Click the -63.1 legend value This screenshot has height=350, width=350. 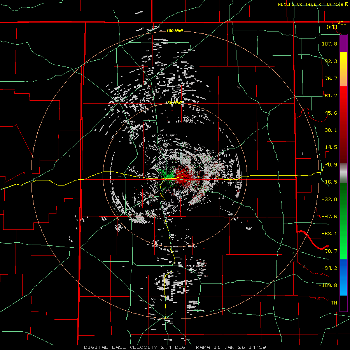tap(329, 234)
